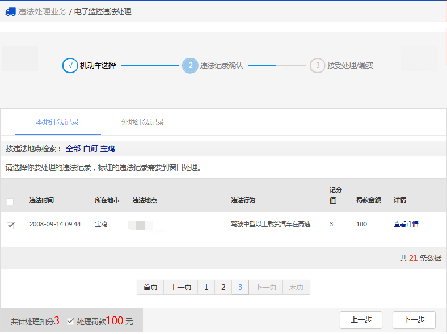Toggle the 处理罚款 checkbox
Viewport: 447px width, 334px height.
[70, 321]
